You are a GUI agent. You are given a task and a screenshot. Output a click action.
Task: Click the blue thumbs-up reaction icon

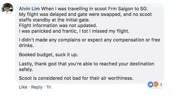pos(151,84)
